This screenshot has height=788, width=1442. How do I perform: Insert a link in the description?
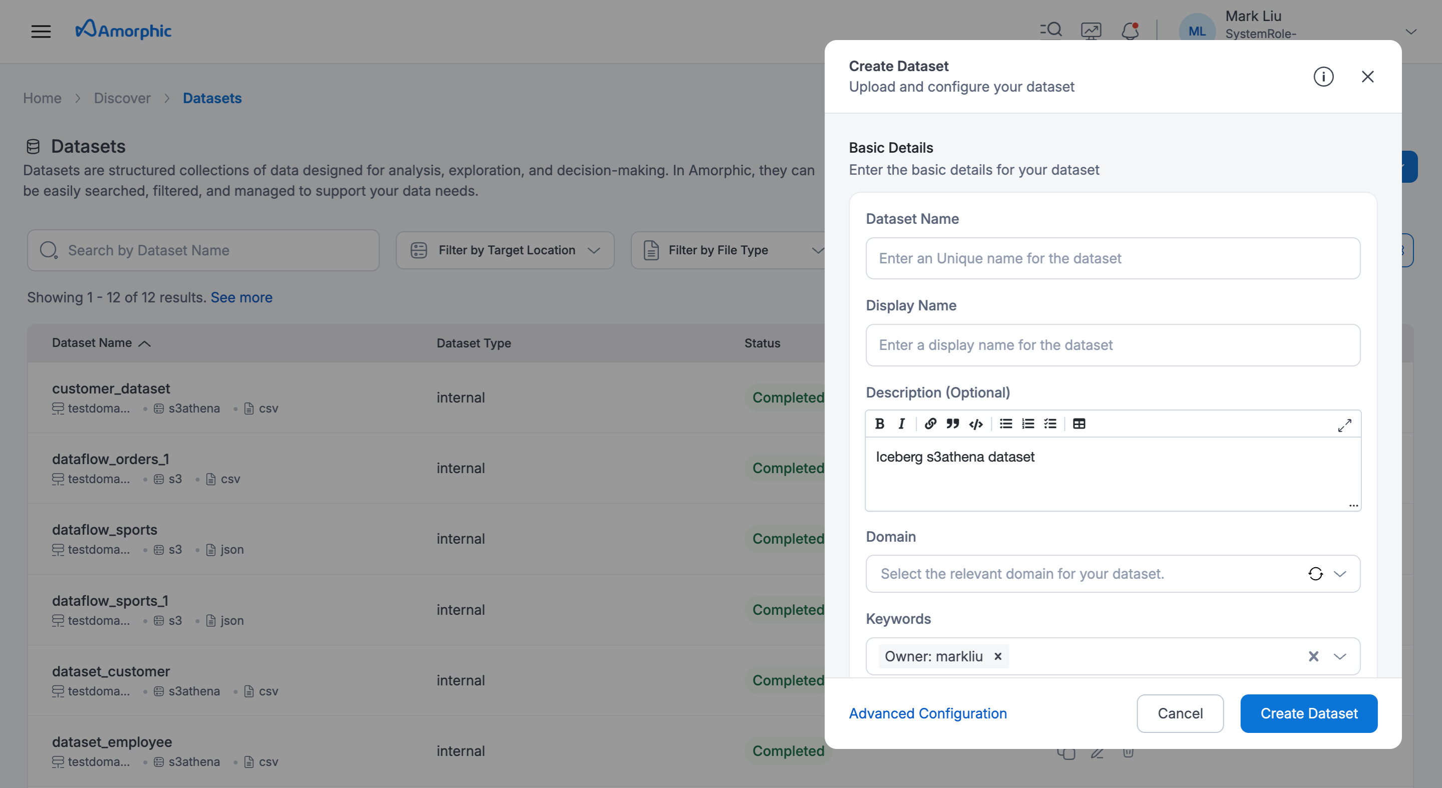coord(930,424)
